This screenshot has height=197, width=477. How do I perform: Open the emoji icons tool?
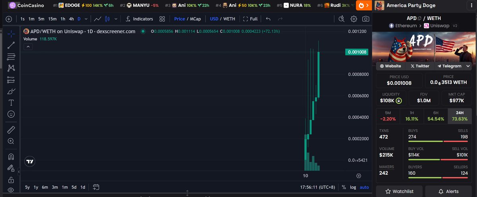click(x=11, y=114)
